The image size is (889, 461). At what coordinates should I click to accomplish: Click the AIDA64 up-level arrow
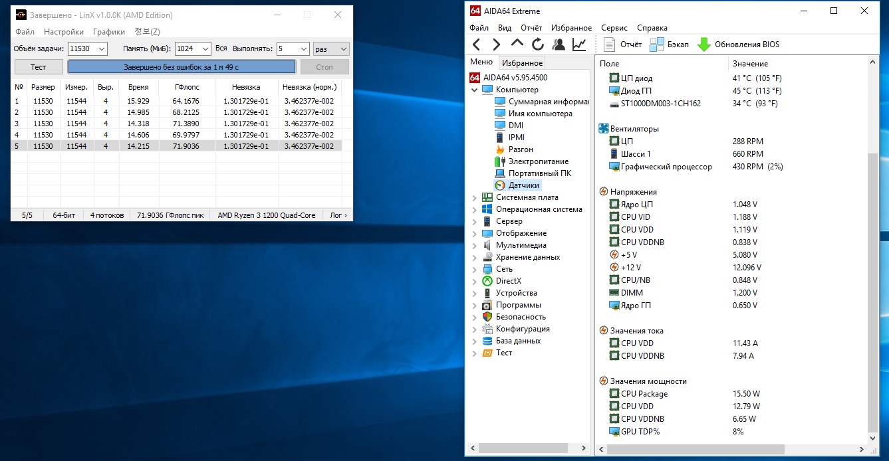pyautogui.click(x=517, y=44)
